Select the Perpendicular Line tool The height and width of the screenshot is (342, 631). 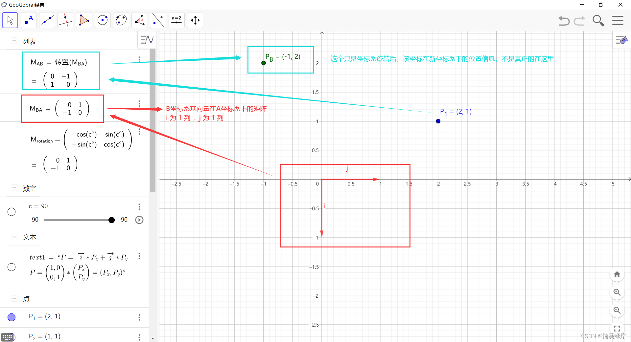click(x=65, y=20)
